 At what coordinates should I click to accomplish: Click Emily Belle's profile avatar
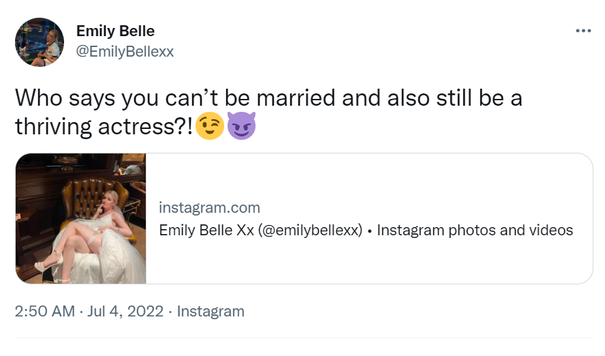click(40, 42)
